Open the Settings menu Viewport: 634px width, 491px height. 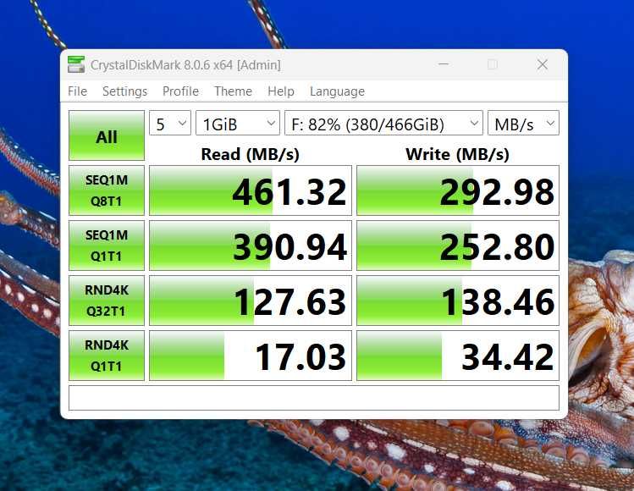pos(124,91)
